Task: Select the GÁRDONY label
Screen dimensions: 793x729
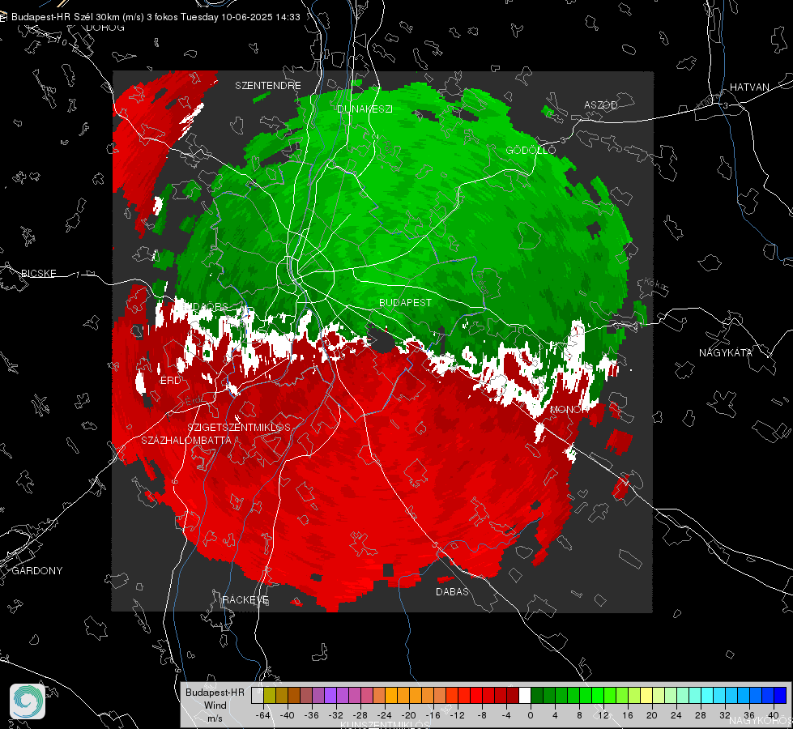Action: point(37,571)
